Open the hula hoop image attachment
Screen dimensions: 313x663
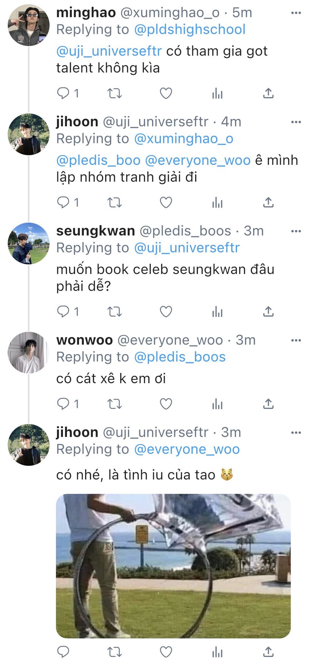173,566
